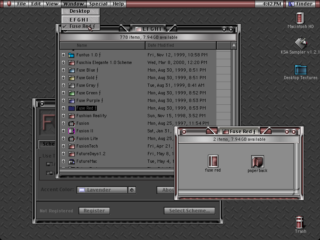
Task: Click the 4:42 PM menu bar clock
Action: (272, 4)
